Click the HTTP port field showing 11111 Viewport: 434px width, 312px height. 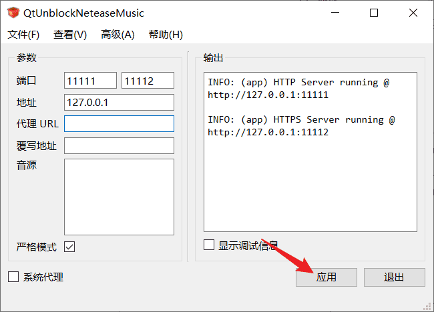click(91, 81)
